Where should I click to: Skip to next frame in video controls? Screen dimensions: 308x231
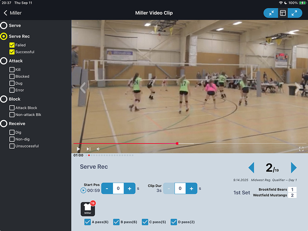tap(88, 149)
